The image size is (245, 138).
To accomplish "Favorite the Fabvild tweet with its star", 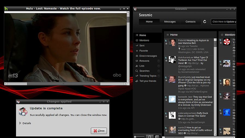I will [x=166, y=44].
